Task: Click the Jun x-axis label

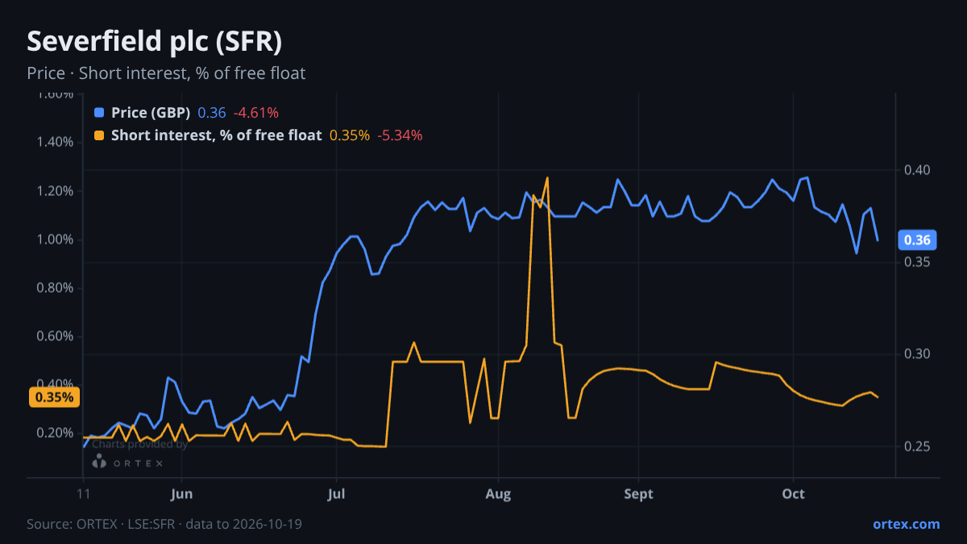Action: click(x=182, y=494)
